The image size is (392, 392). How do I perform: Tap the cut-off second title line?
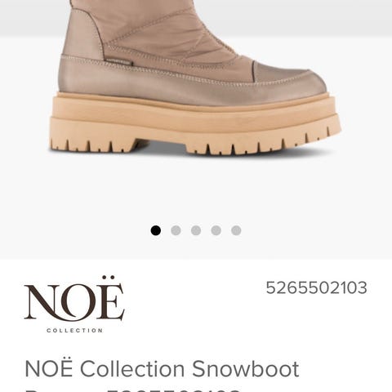133,390
